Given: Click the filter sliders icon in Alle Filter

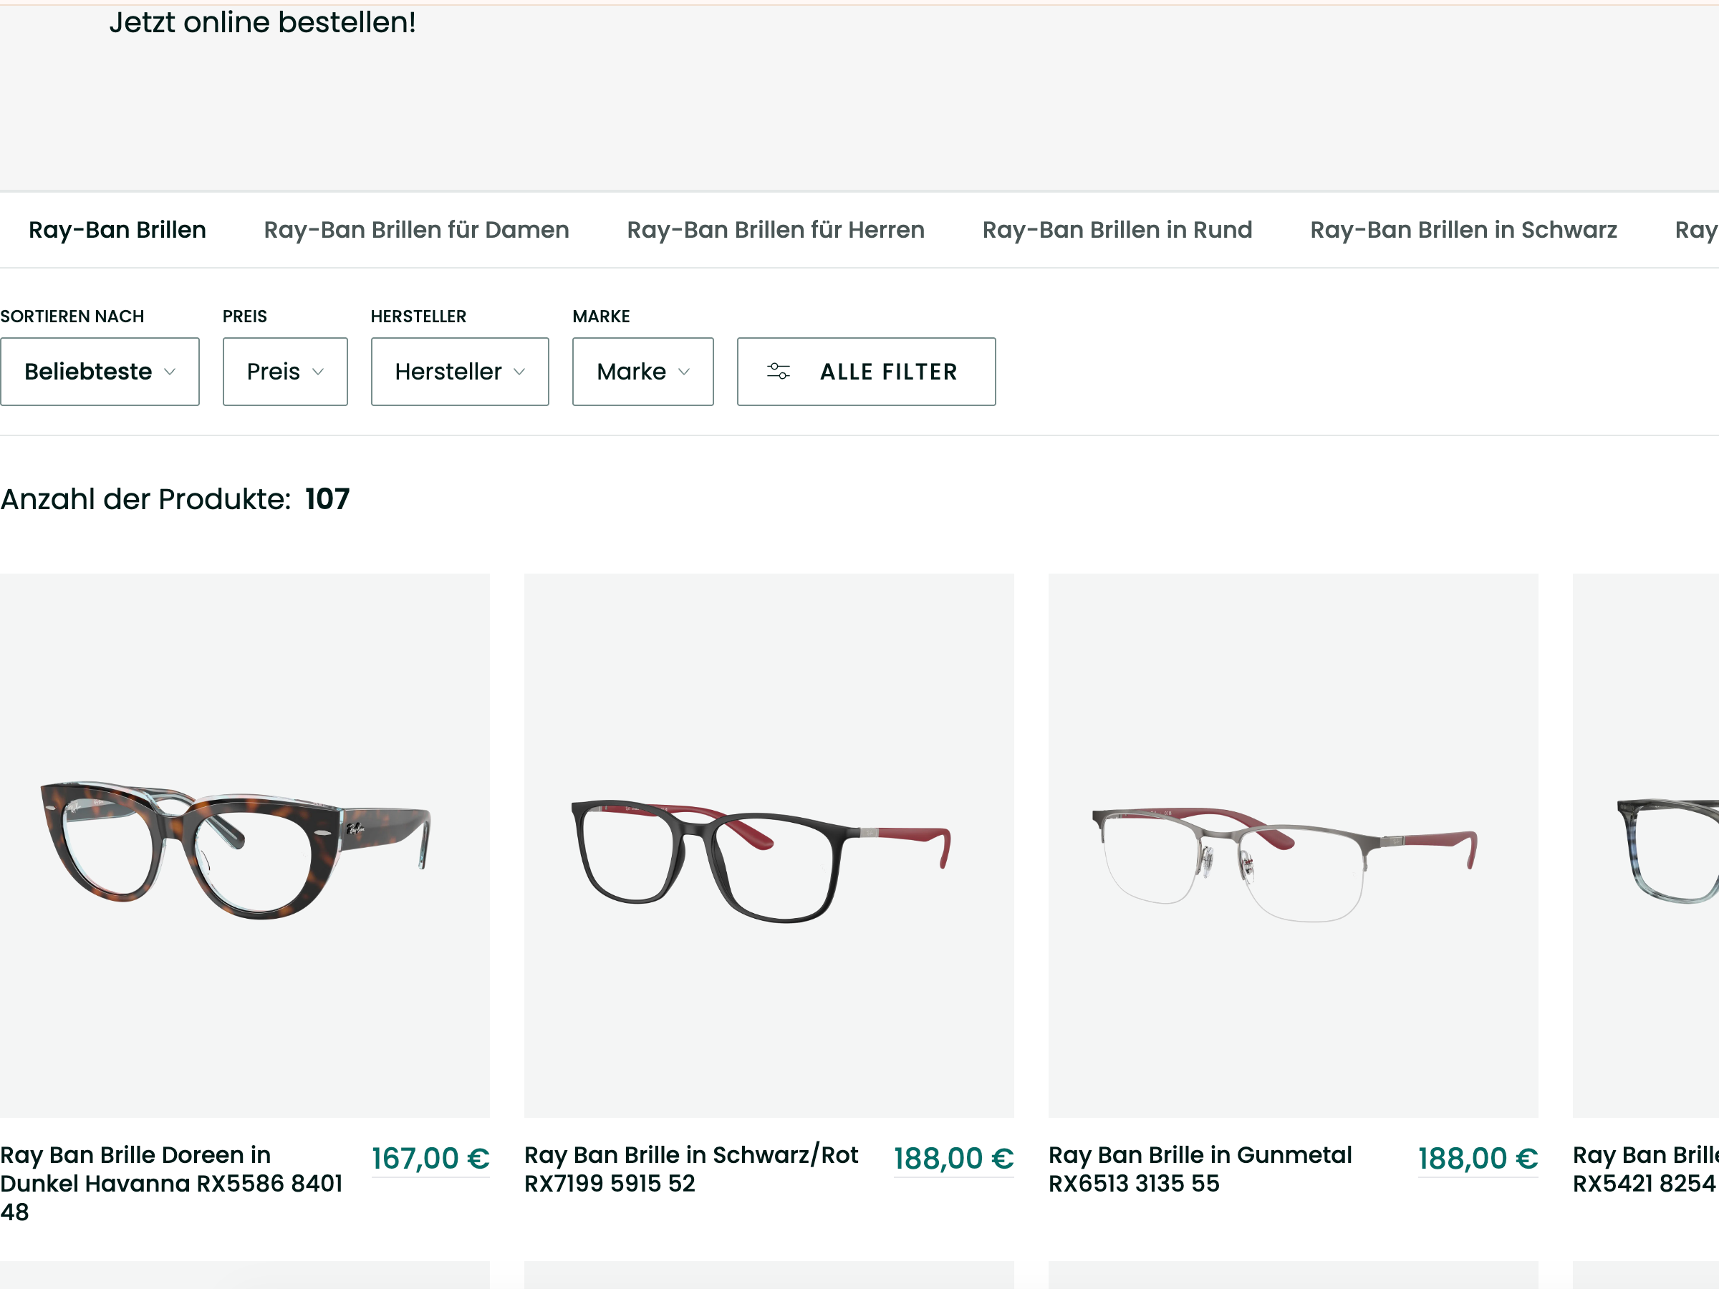Looking at the screenshot, I should pyautogui.click(x=778, y=372).
